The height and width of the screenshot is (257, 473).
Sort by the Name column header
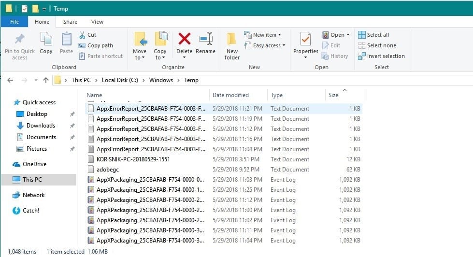(147, 95)
